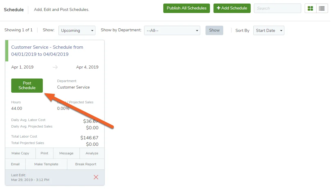Print the Customer Service schedule
Viewport: 331px width, 191px height.
point(44,153)
